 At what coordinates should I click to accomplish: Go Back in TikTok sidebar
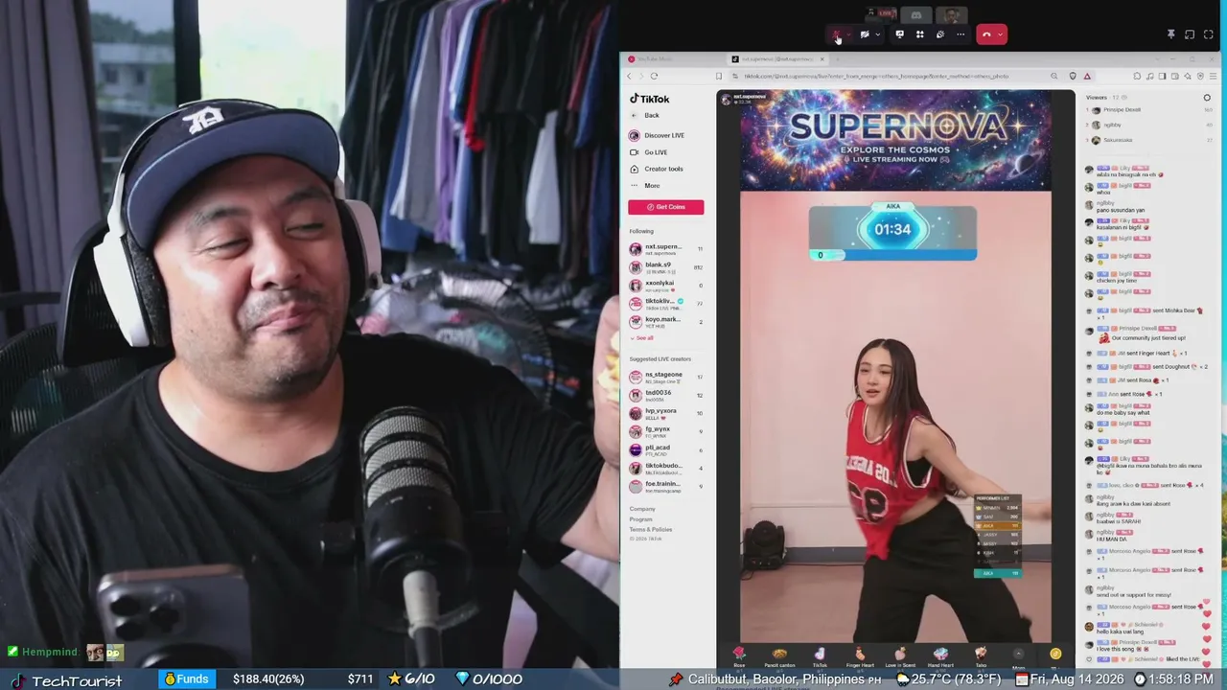pos(645,115)
